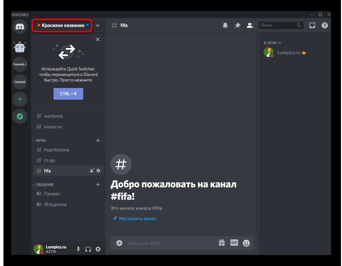Join the Флудилка voice channel

[x=68, y=204]
